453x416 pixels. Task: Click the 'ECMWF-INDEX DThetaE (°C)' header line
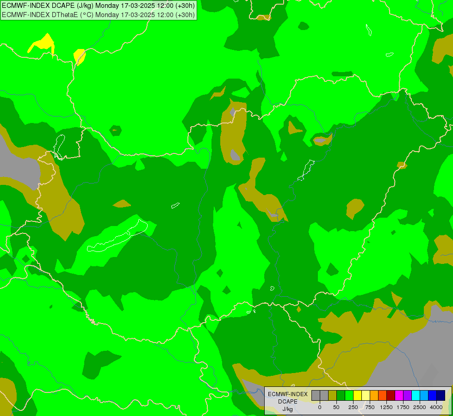click(x=98, y=15)
